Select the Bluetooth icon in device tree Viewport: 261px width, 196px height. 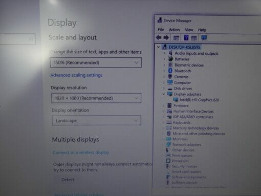[x=170, y=71]
